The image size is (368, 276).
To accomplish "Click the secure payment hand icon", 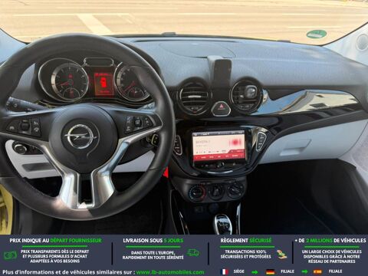I will [281, 254].
